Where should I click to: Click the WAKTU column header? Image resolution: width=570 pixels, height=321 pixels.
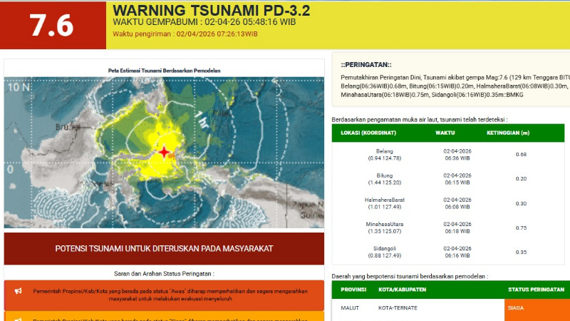tap(445, 133)
